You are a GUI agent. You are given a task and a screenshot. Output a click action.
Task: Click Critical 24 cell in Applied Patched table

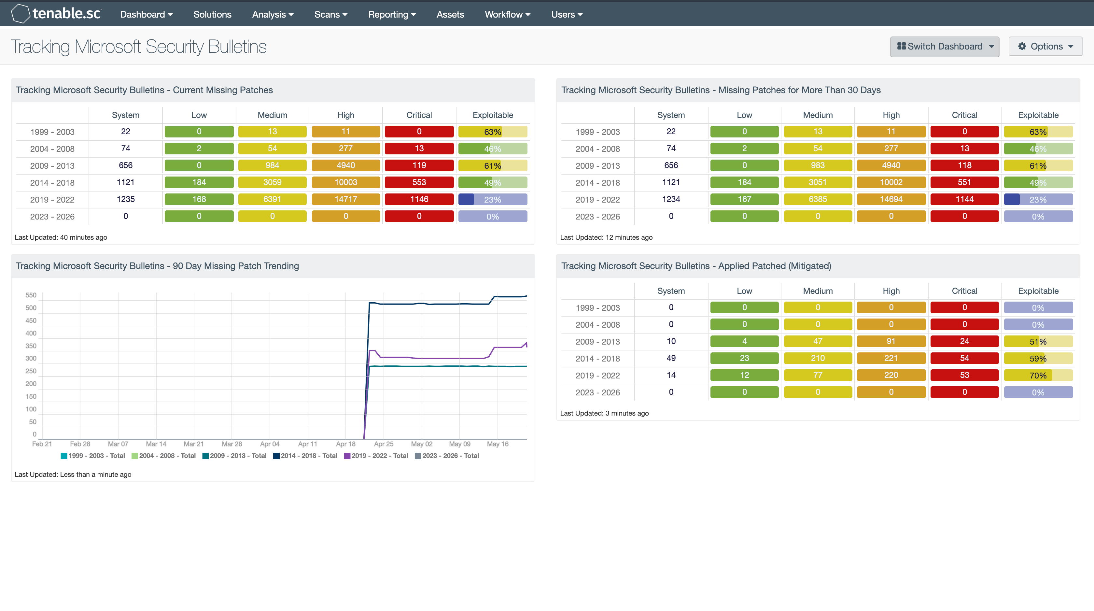point(964,341)
